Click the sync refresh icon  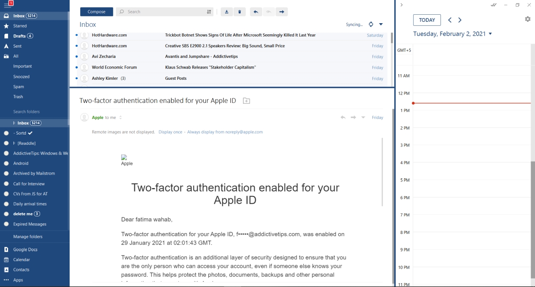coord(371,25)
